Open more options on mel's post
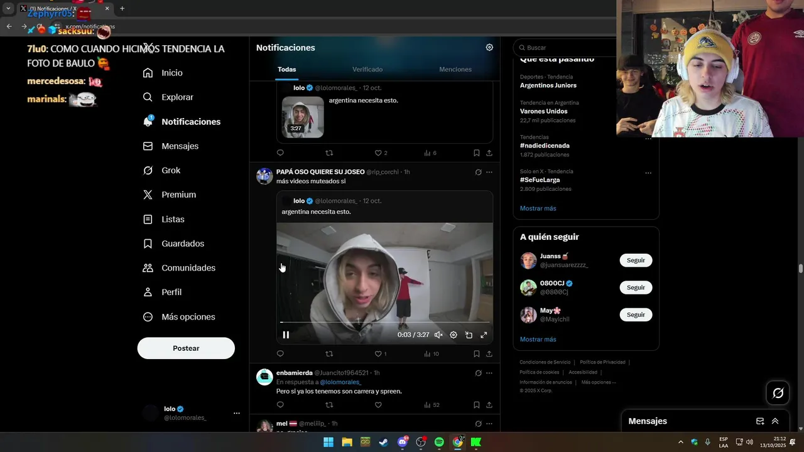Screen dimensions: 804x452 [489, 424]
